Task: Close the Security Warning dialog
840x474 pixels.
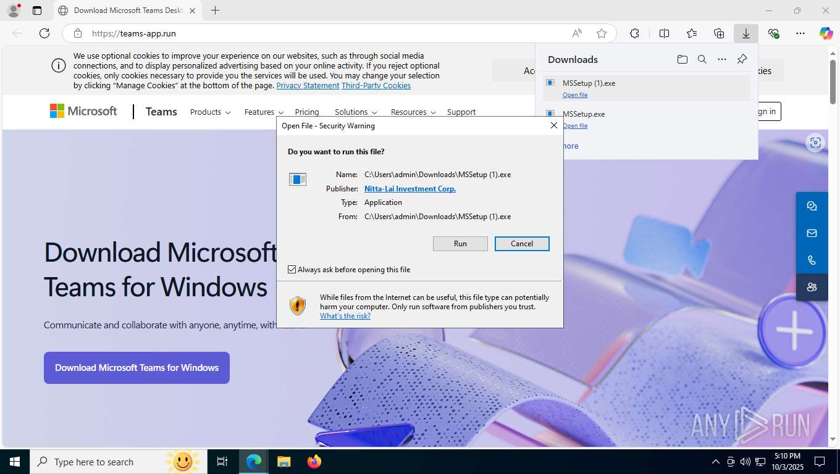Action: (x=554, y=125)
